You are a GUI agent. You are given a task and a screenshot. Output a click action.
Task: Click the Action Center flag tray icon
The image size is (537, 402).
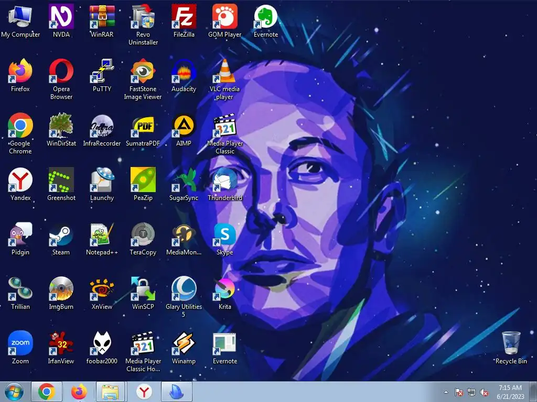[458, 392]
